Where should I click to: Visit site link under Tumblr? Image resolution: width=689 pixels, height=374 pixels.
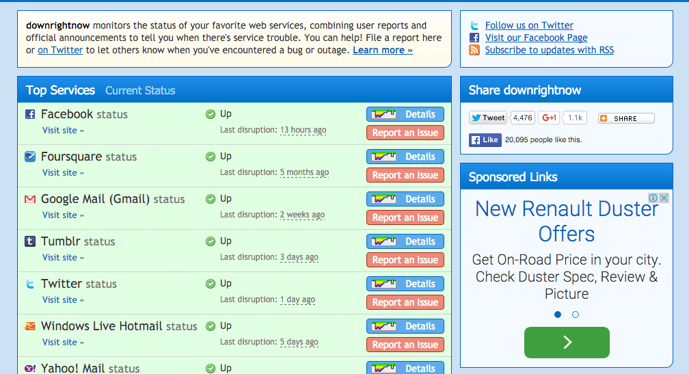point(63,258)
